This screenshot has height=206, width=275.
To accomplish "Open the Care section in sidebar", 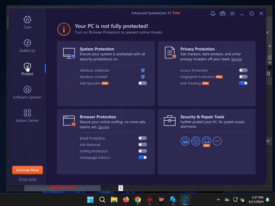I will (27, 22).
